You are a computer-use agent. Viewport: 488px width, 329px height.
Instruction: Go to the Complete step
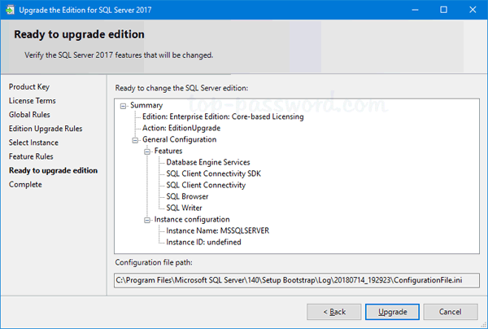pos(25,184)
